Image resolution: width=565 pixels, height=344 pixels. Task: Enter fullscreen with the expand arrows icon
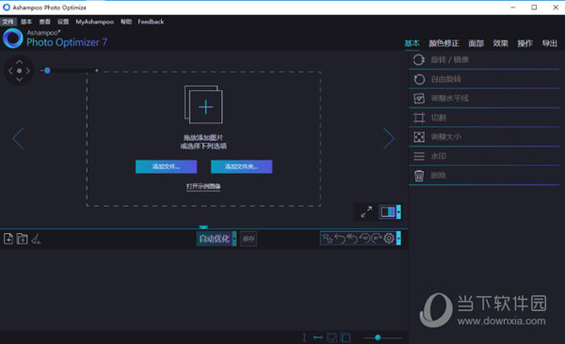pyautogui.click(x=366, y=211)
